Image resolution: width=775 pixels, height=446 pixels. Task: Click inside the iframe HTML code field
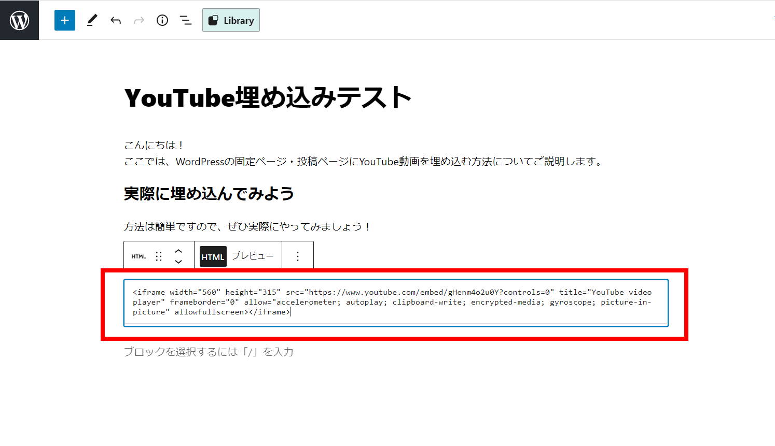pos(396,303)
